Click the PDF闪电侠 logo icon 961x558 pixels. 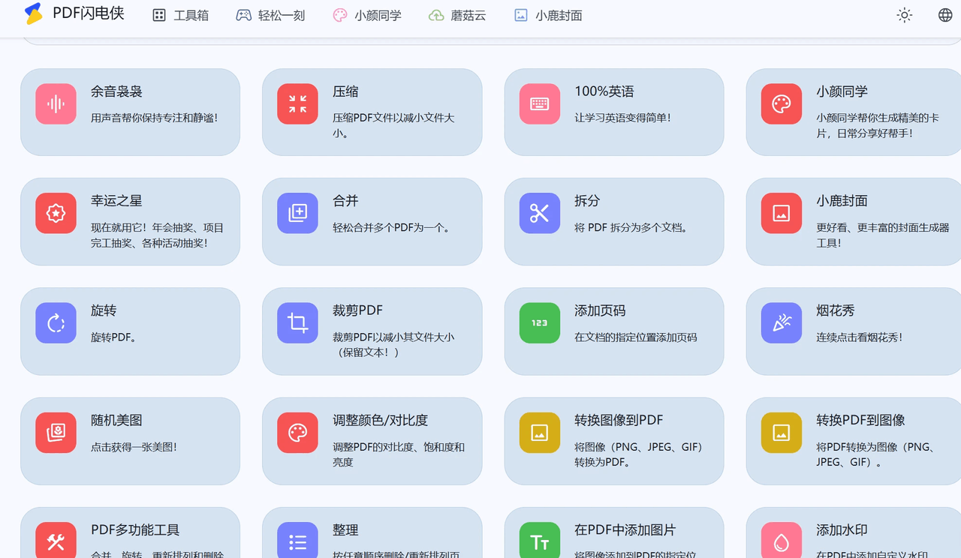[33, 14]
